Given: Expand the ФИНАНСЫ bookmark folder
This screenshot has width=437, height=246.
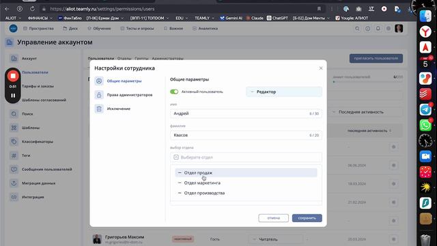Looking at the screenshot, I should (x=40, y=18).
